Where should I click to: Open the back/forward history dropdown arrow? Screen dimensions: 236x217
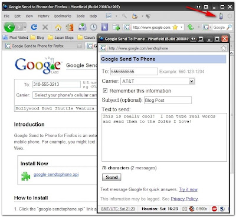(x=25, y=27)
